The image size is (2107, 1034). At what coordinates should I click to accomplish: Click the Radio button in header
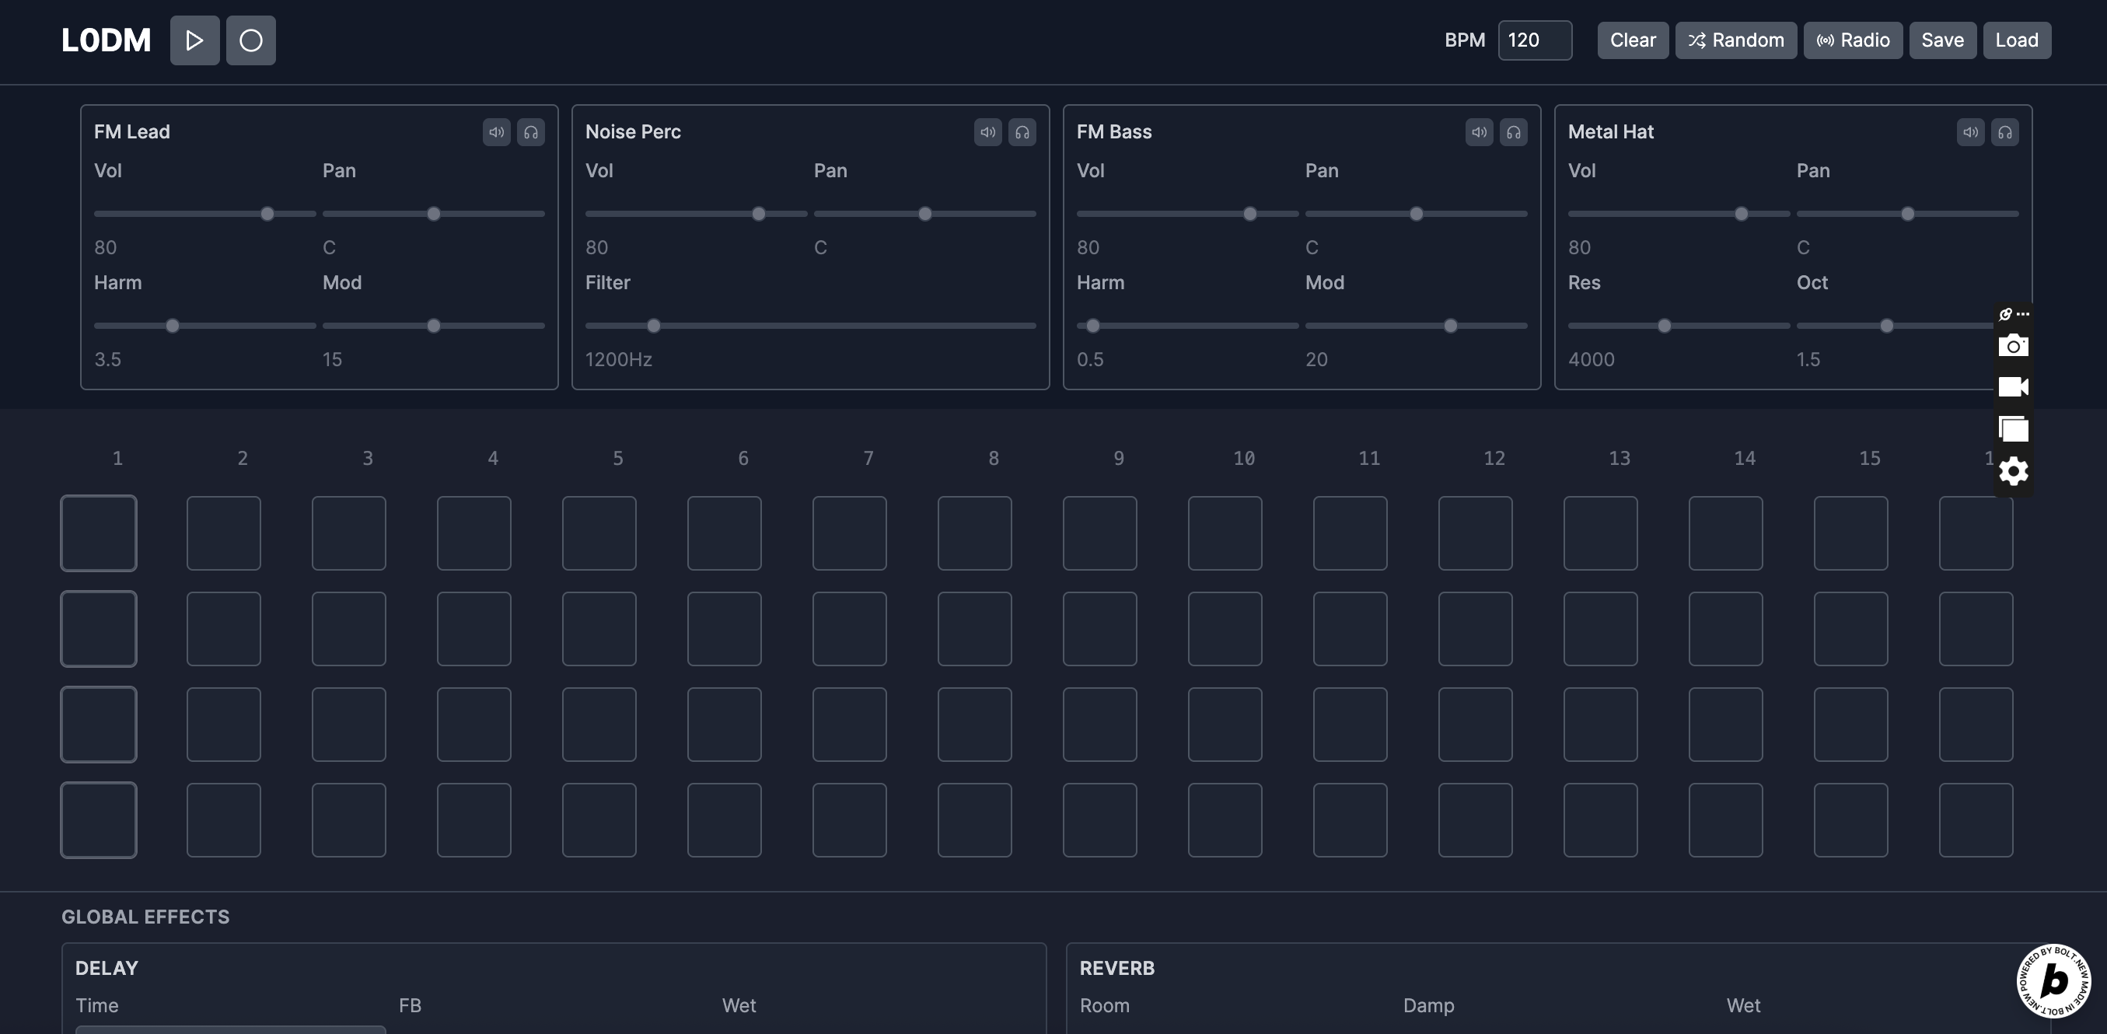click(1853, 40)
